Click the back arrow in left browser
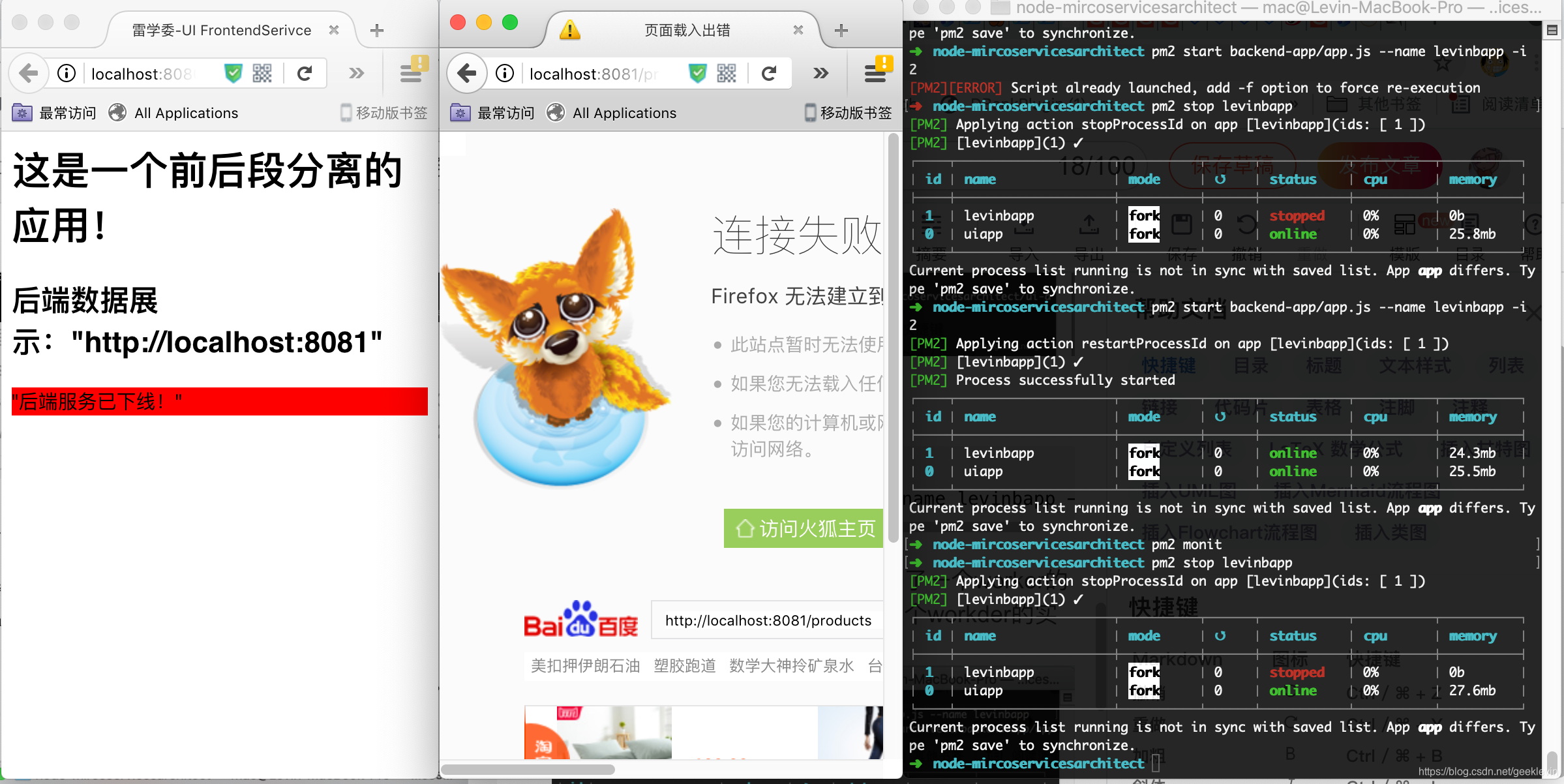The image size is (1564, 784). tap(28, 73)
